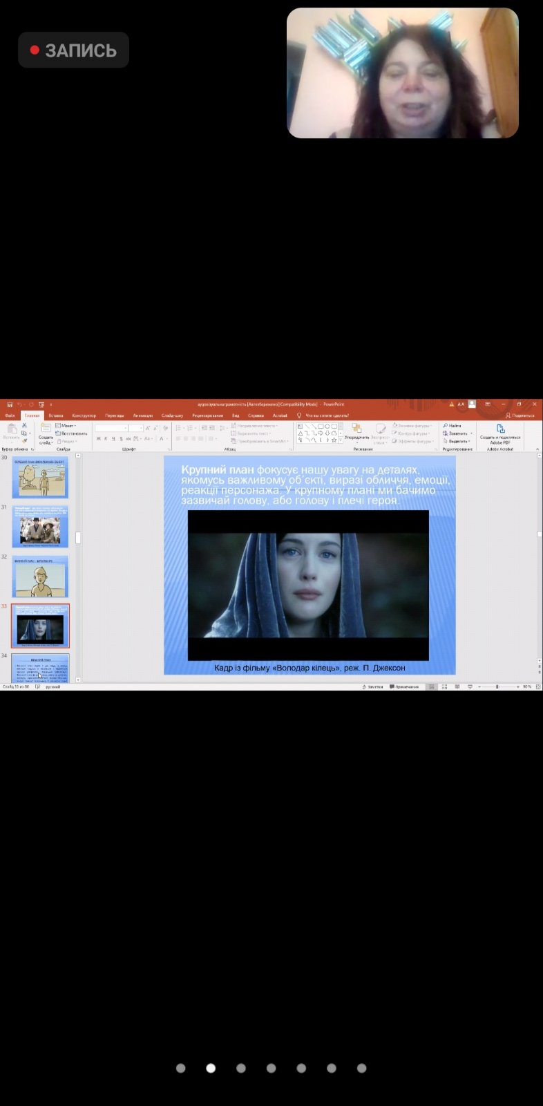The height and width of the screenshot is (1106, 543).
Task: Click the Вставить (Paste) icon
Action: click(x=11, y=429)
